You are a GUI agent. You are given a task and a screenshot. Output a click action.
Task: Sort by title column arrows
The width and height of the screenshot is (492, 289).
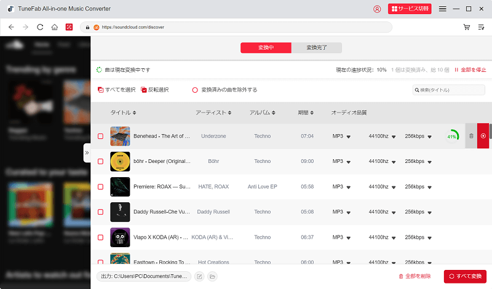click(x=134, y=113)
